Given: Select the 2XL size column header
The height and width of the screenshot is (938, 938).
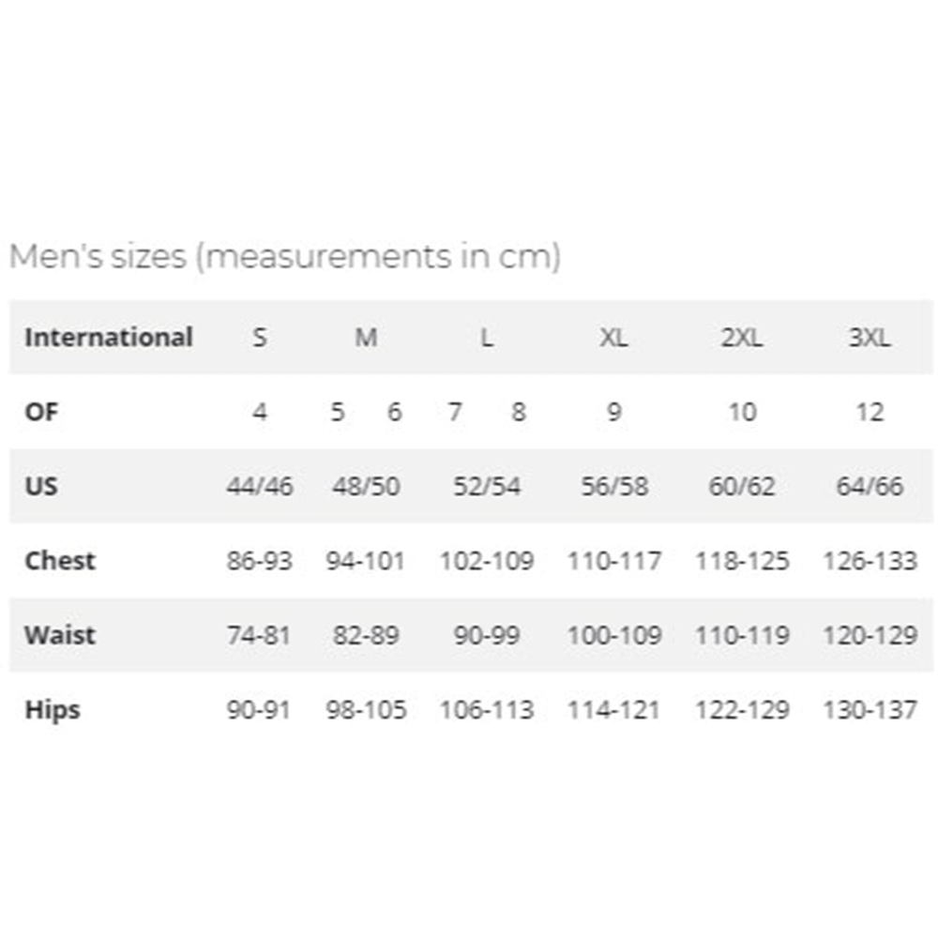Looking at the screenshot, I should pos(742,338).
